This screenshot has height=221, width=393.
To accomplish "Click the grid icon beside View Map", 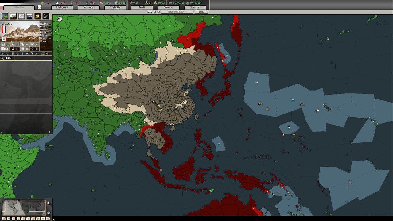I will click(40, 7).
